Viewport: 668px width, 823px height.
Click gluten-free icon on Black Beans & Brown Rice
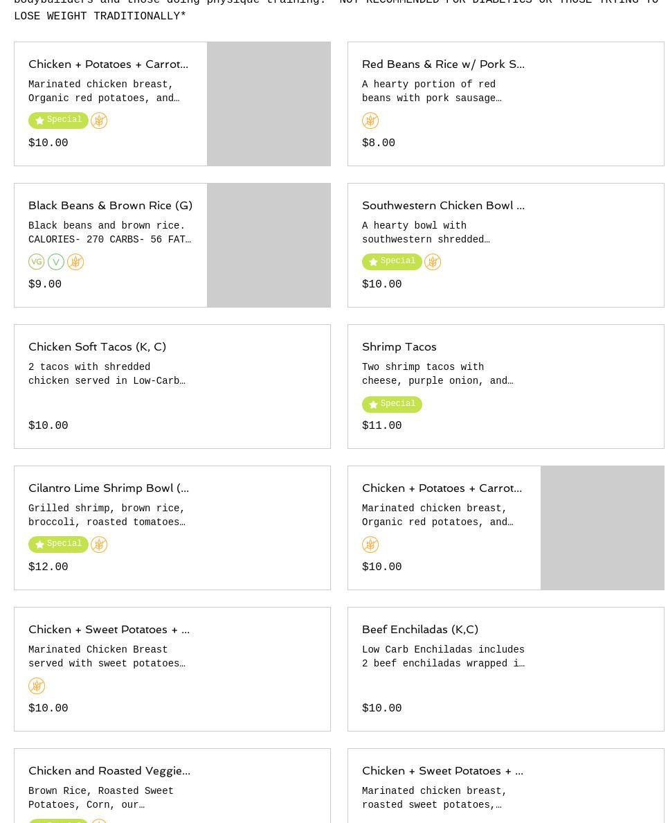click(75, 262)
